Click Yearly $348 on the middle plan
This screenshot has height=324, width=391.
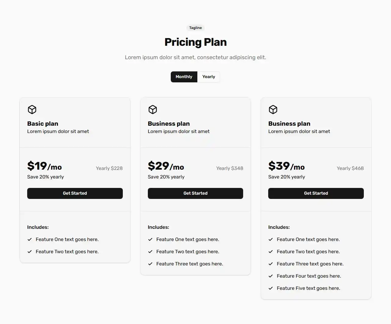229,168
